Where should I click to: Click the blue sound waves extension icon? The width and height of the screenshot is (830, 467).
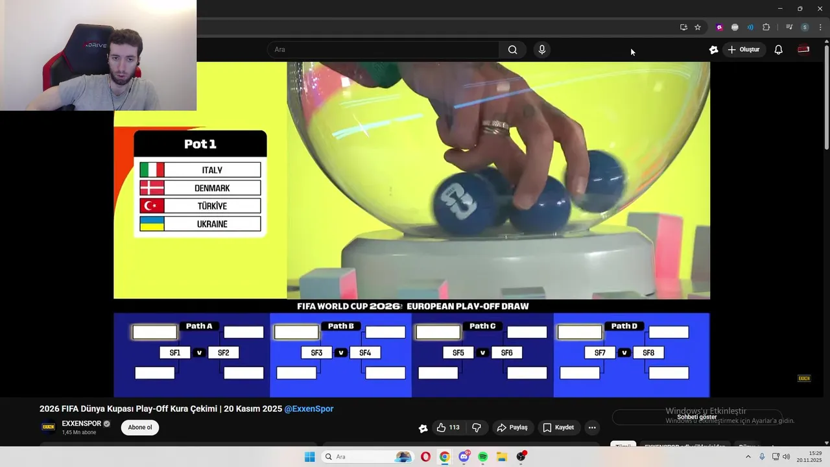(750, 27)
